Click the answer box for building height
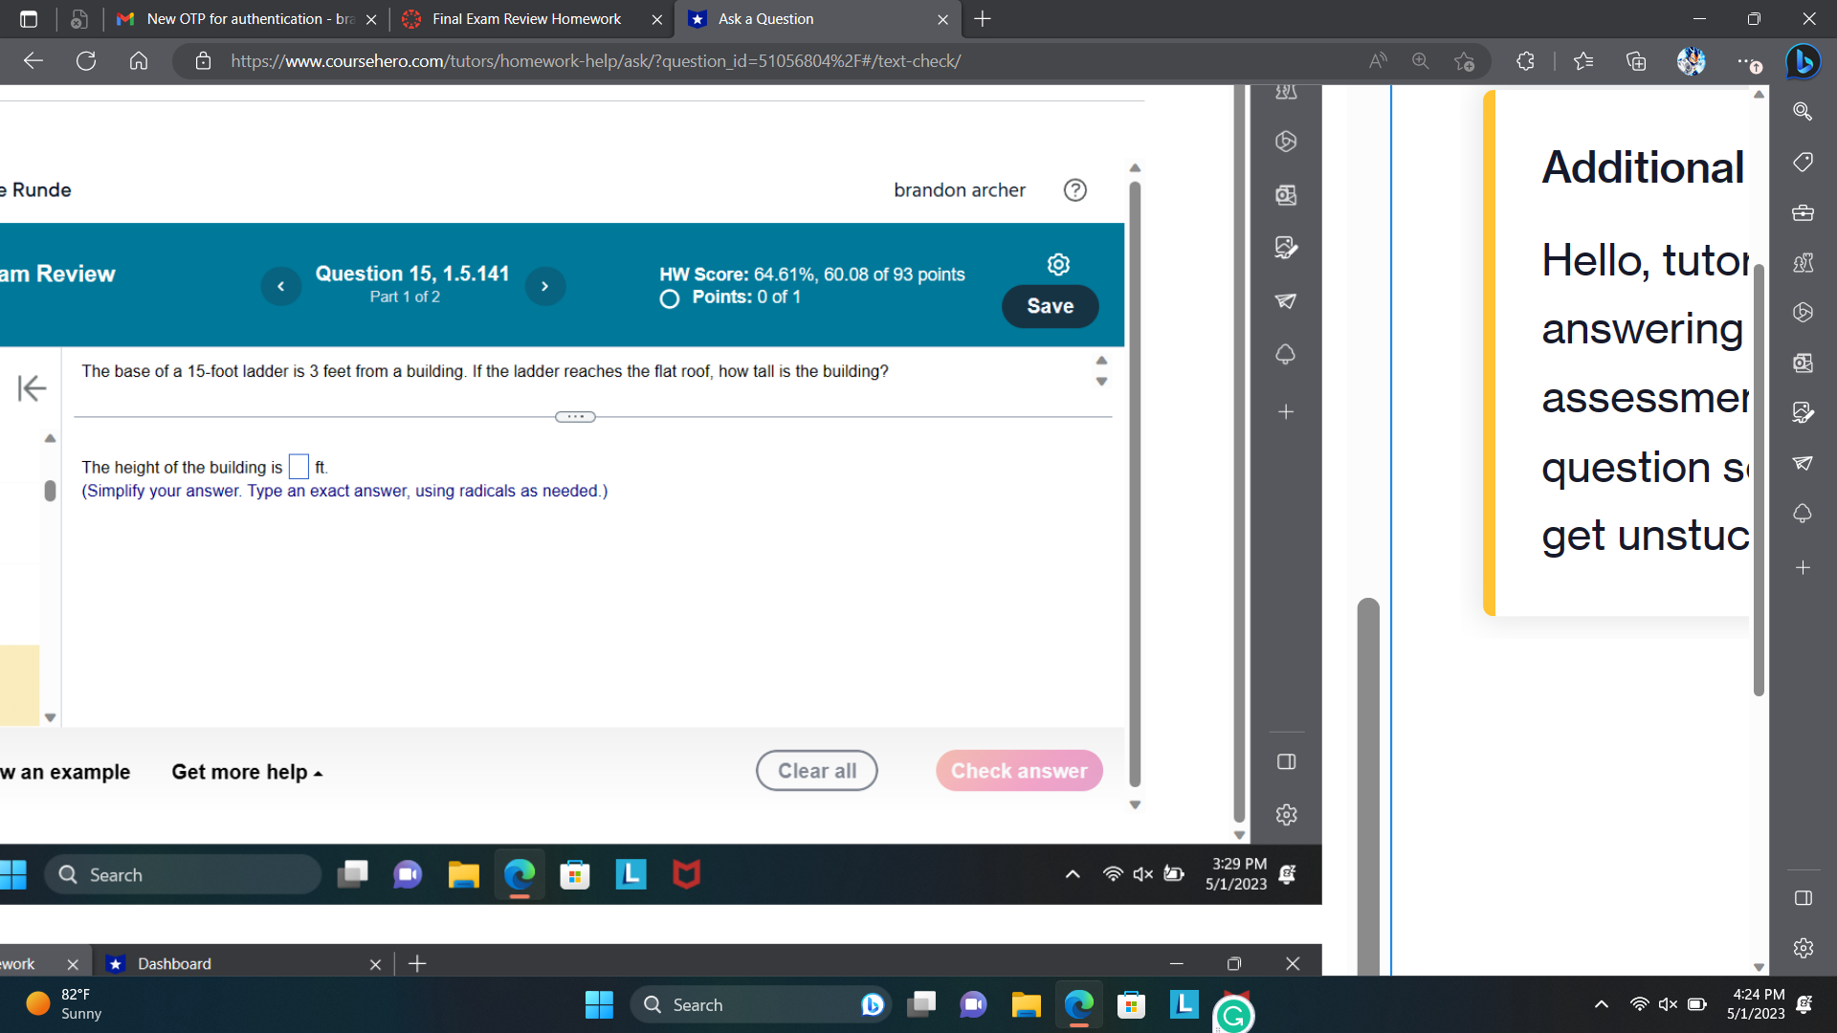 [298, 466]
